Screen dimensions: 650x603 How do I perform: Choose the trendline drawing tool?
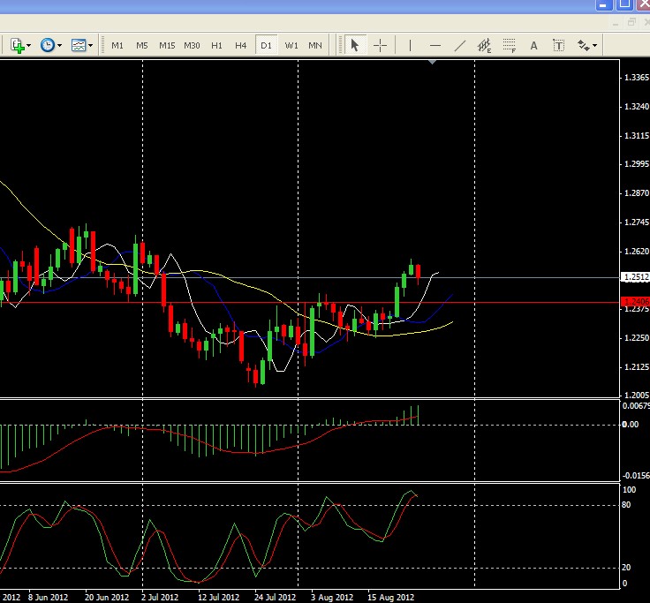459,45
